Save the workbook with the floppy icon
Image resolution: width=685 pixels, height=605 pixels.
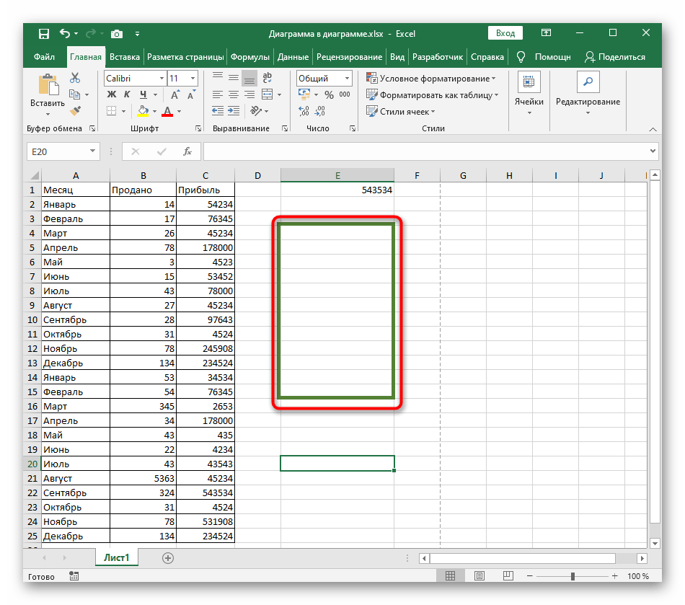(x=44, y=34)
